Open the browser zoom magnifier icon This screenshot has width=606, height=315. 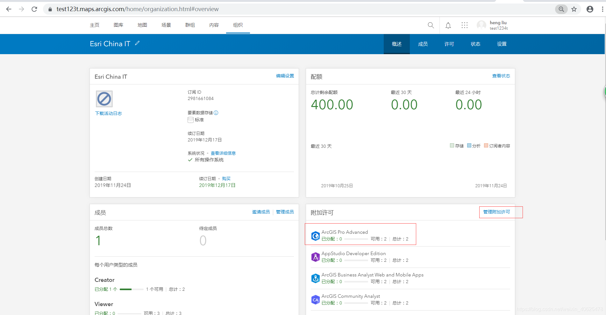pos(561,9)
